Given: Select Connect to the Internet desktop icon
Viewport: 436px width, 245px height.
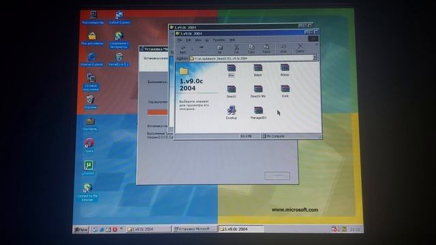Looking at the screenshot, I should [87, 192].
